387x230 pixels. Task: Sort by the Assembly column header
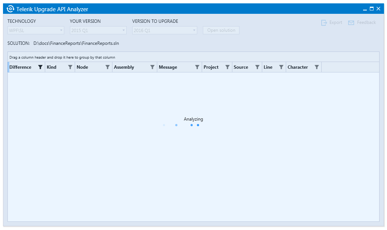124,67
